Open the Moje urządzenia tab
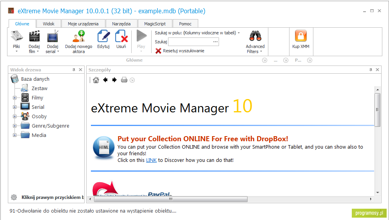 click(x=83, y=24)
